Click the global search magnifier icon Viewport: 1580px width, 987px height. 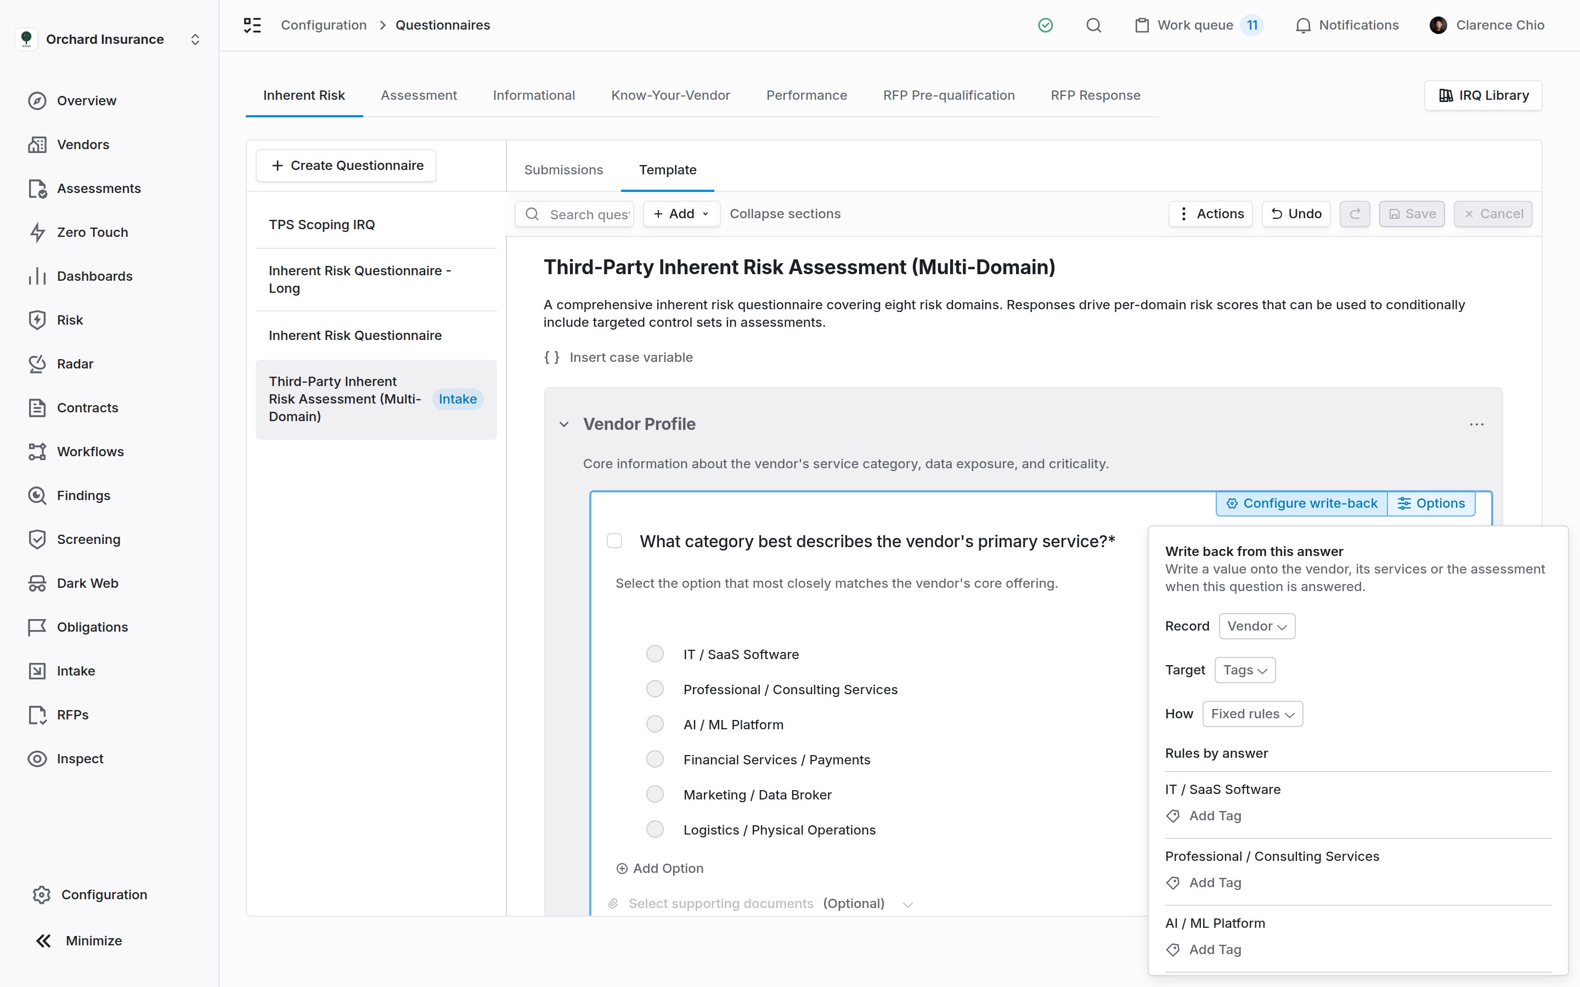pos(1093,25)
